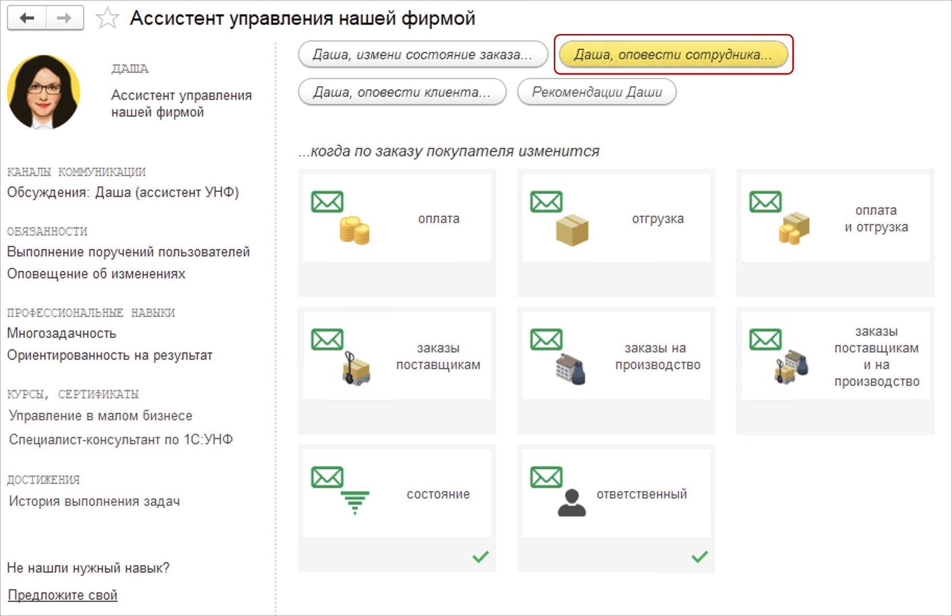Add page to favorites with star icon

tap(108, 19)
